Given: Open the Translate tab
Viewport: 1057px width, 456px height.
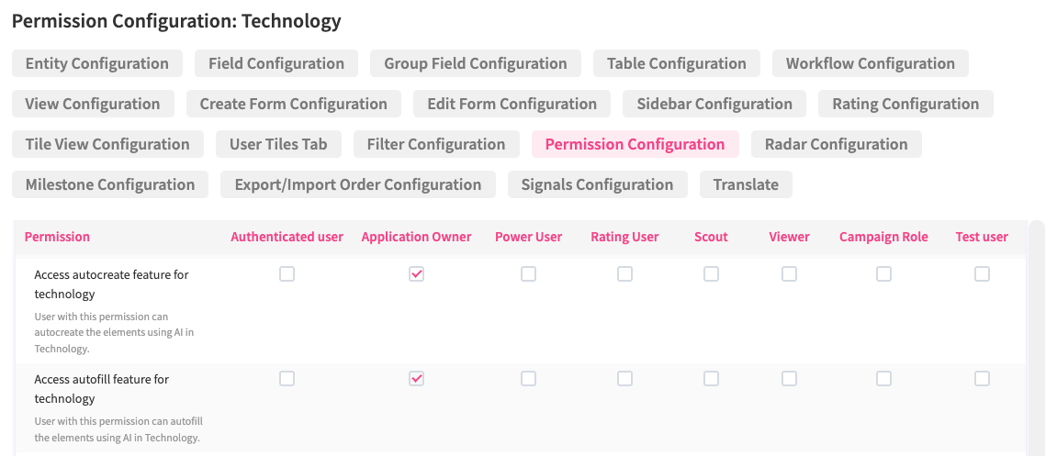Looking at the screenshot, I should tap(746, 184).
